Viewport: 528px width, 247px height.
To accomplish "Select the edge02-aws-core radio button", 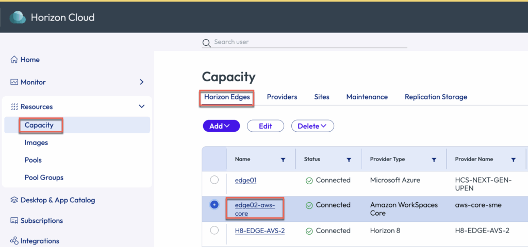I will (x=214, y=205).
